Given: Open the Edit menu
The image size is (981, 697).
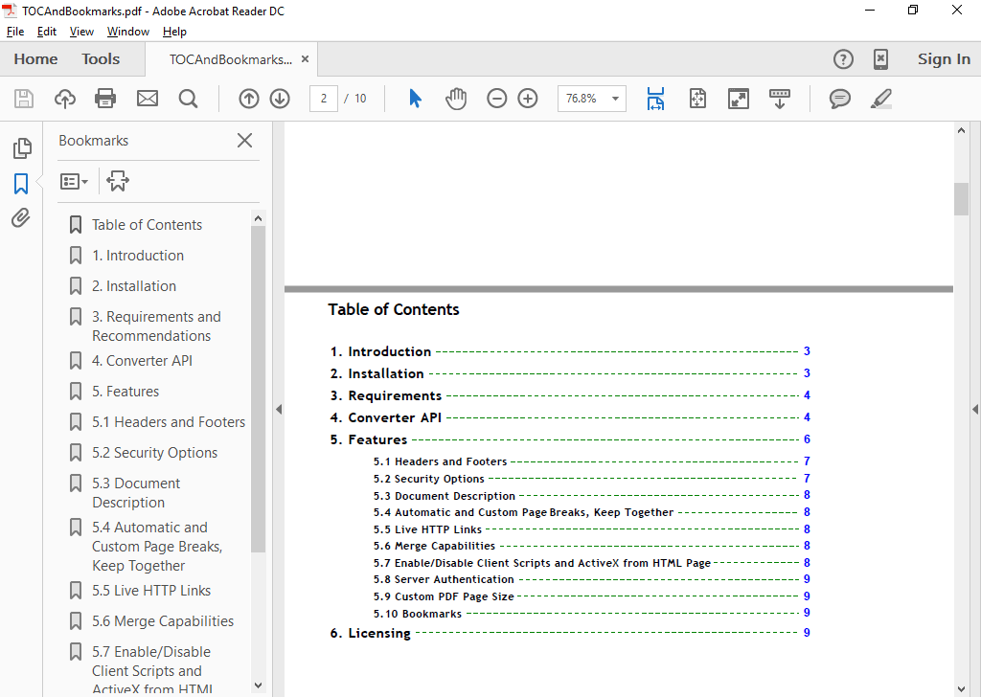Looking at the screenshot, I should point(46,32).
